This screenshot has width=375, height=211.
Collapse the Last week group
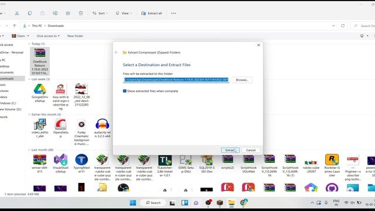pyautogui.click(x=29, y=79)
